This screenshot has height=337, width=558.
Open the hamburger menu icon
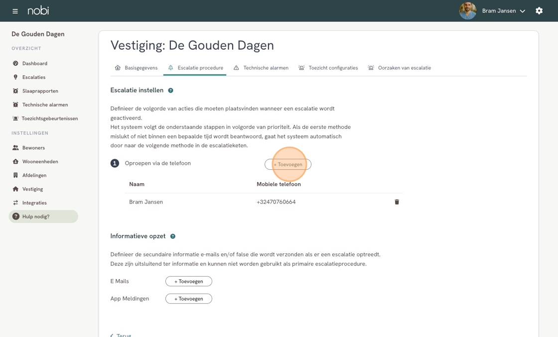point(15,11)
